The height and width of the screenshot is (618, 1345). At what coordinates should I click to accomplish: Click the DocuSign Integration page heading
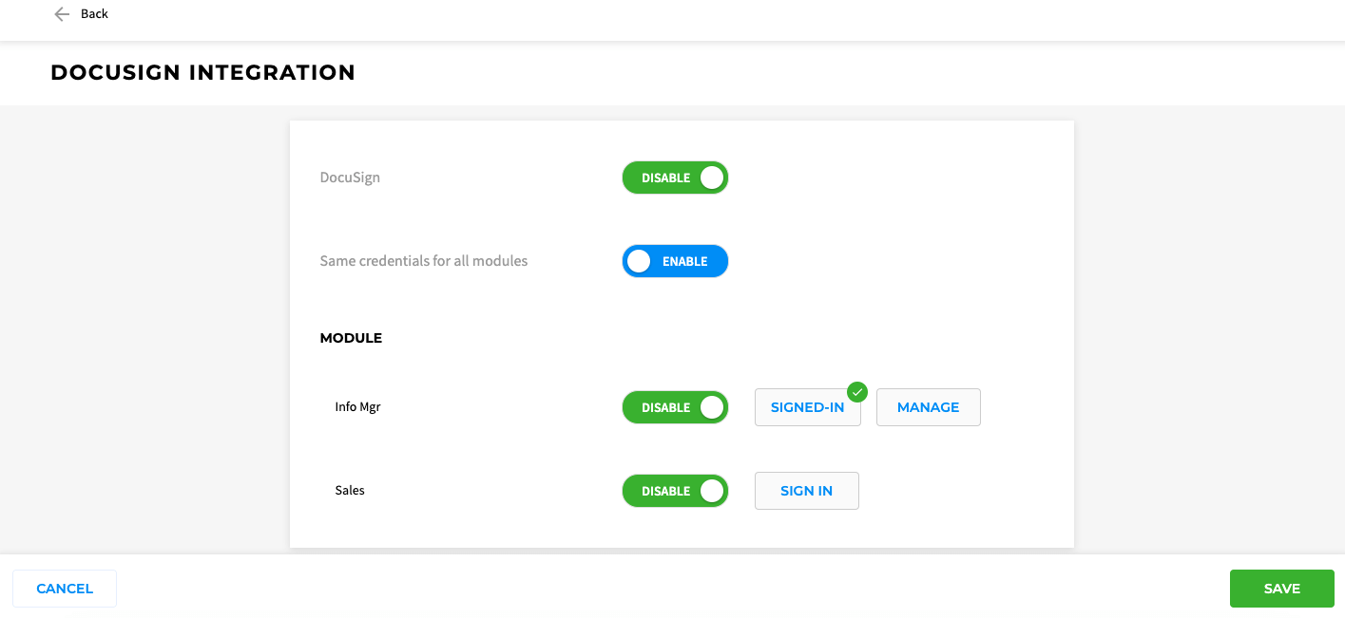pos(202,72)
